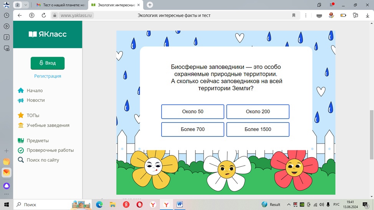
Task: Click the volume speaker tray icon
Action: pyautogui.click(x=322, y=205)
